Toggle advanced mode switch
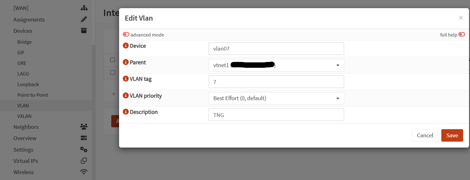The image size is (470, 180). point(126,35)
